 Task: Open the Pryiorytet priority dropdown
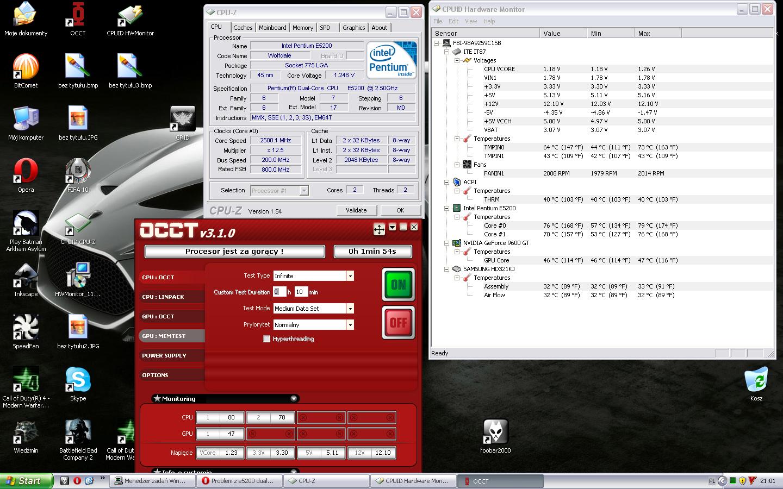[350, 325]
